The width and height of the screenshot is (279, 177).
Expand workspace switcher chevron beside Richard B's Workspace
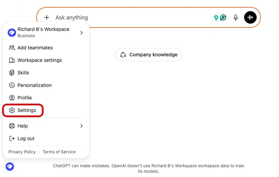[x=82, y=33]
